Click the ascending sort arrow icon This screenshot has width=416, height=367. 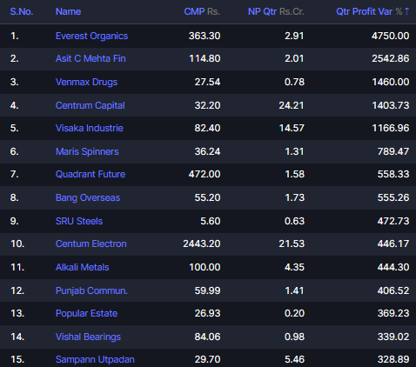(x=406, y=11)
